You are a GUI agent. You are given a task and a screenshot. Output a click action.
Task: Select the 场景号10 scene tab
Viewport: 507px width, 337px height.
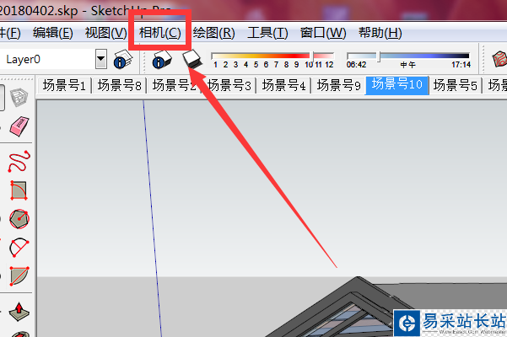point(397,85)
